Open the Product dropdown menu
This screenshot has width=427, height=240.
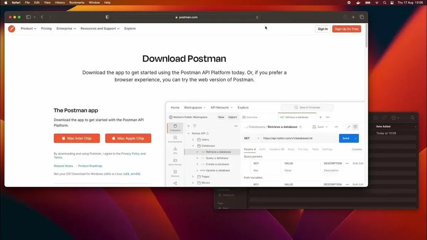(28, 28)
